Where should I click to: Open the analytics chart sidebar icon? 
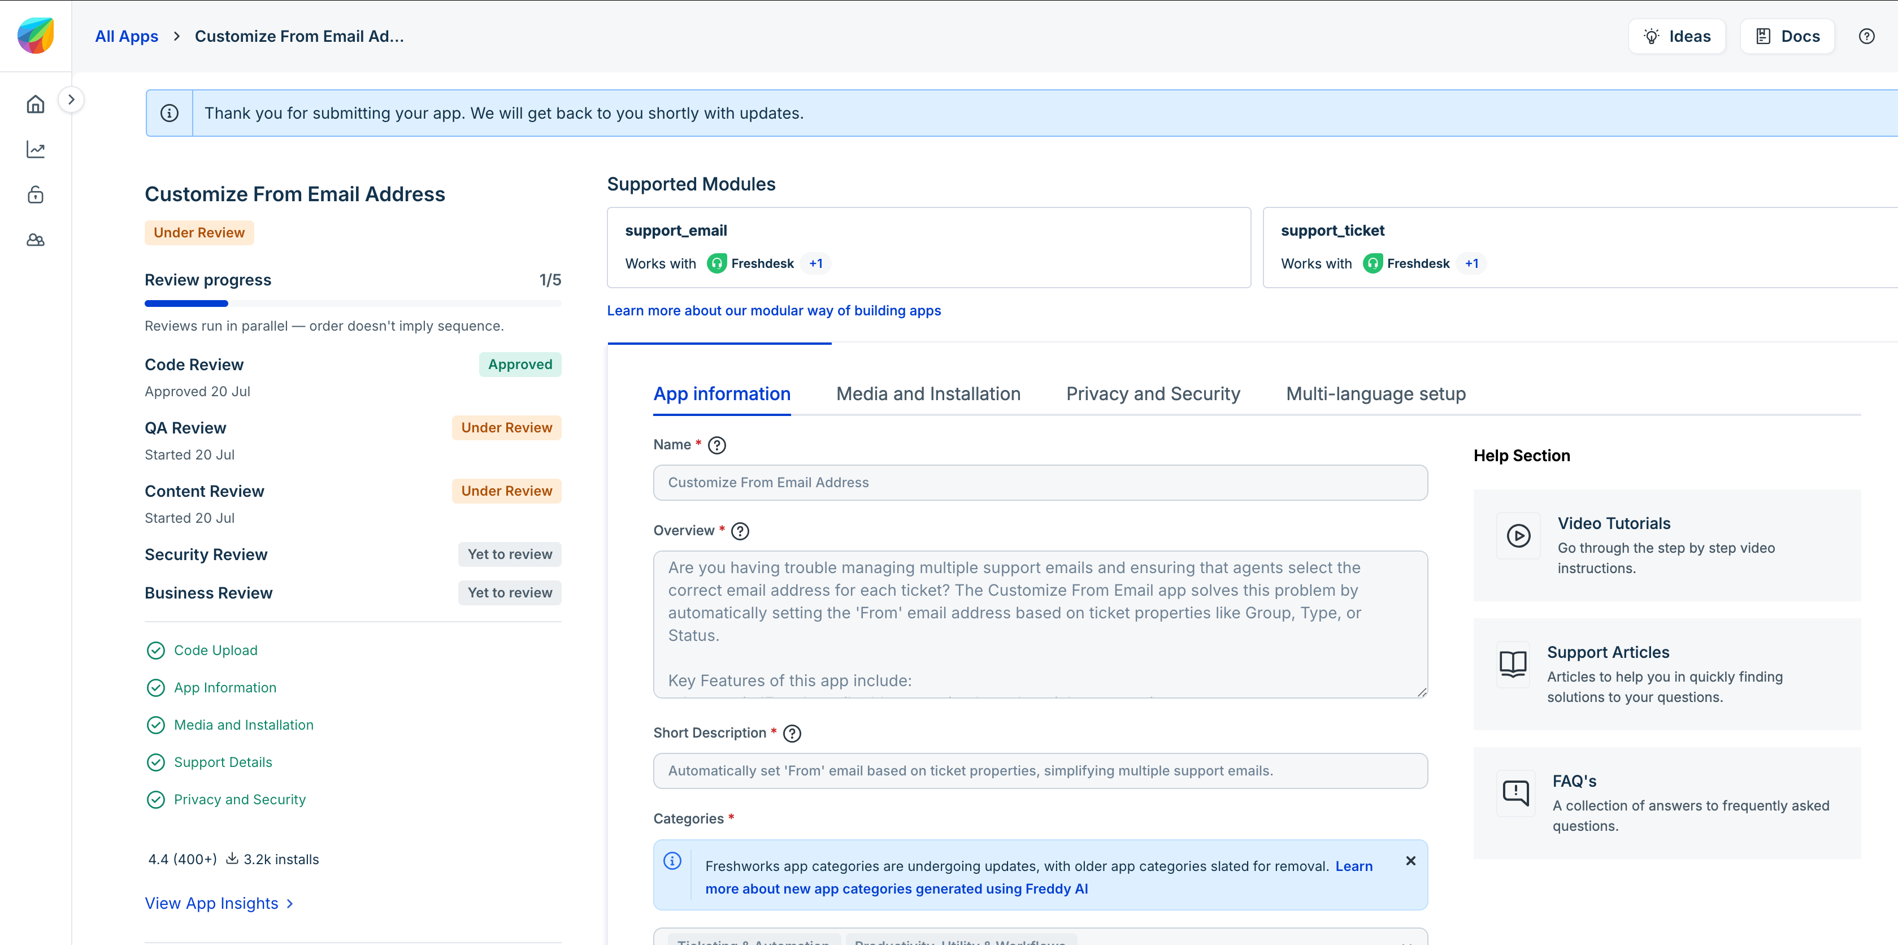coord(36,150)
